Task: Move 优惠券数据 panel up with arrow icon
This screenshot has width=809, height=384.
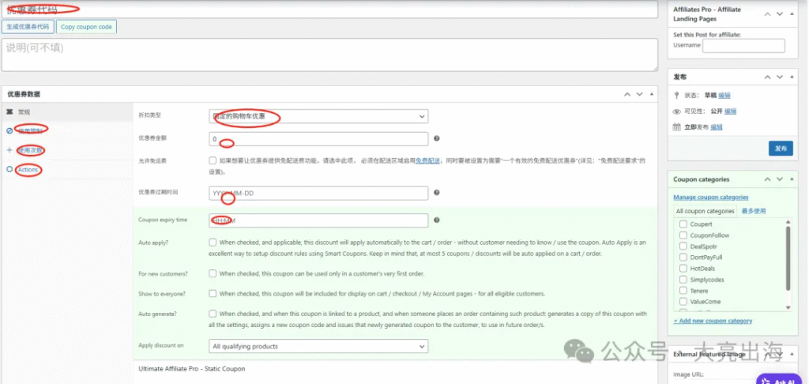Action: (x=628, y=94)
